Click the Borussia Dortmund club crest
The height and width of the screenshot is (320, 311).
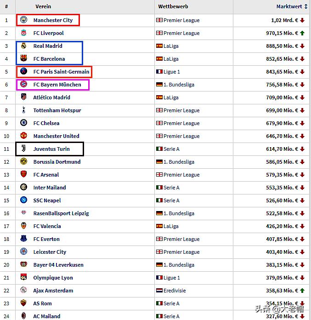pos(24,162)
